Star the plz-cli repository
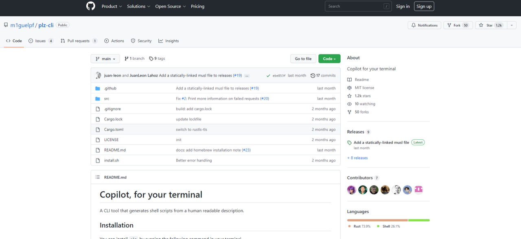The height and width of the screenshot is (239, 521). tap(490, 25)
